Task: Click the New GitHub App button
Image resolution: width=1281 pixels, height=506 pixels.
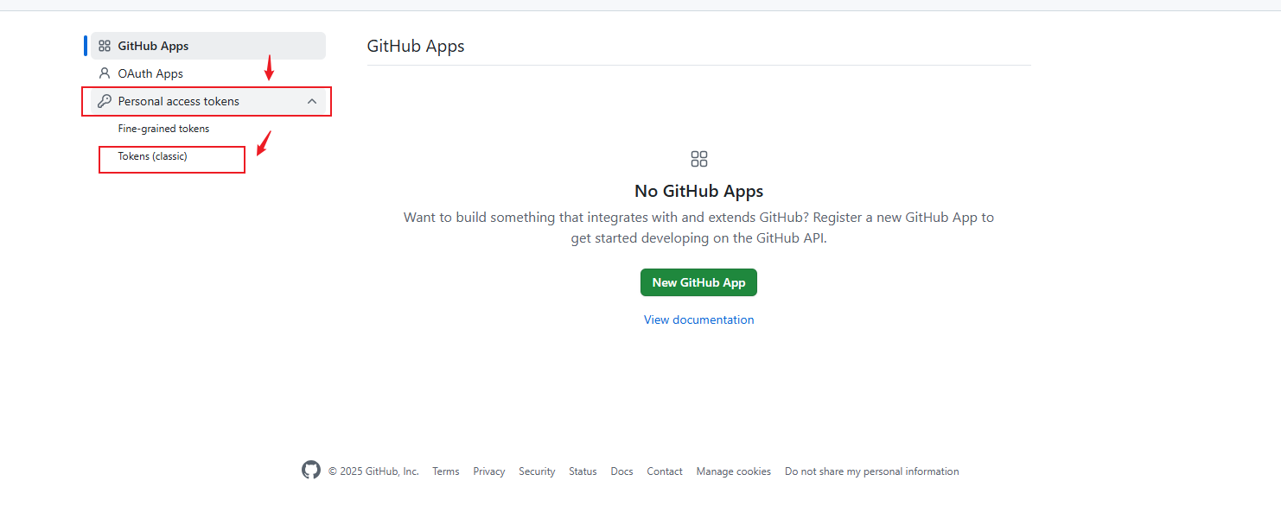Action: click(698, 282)
